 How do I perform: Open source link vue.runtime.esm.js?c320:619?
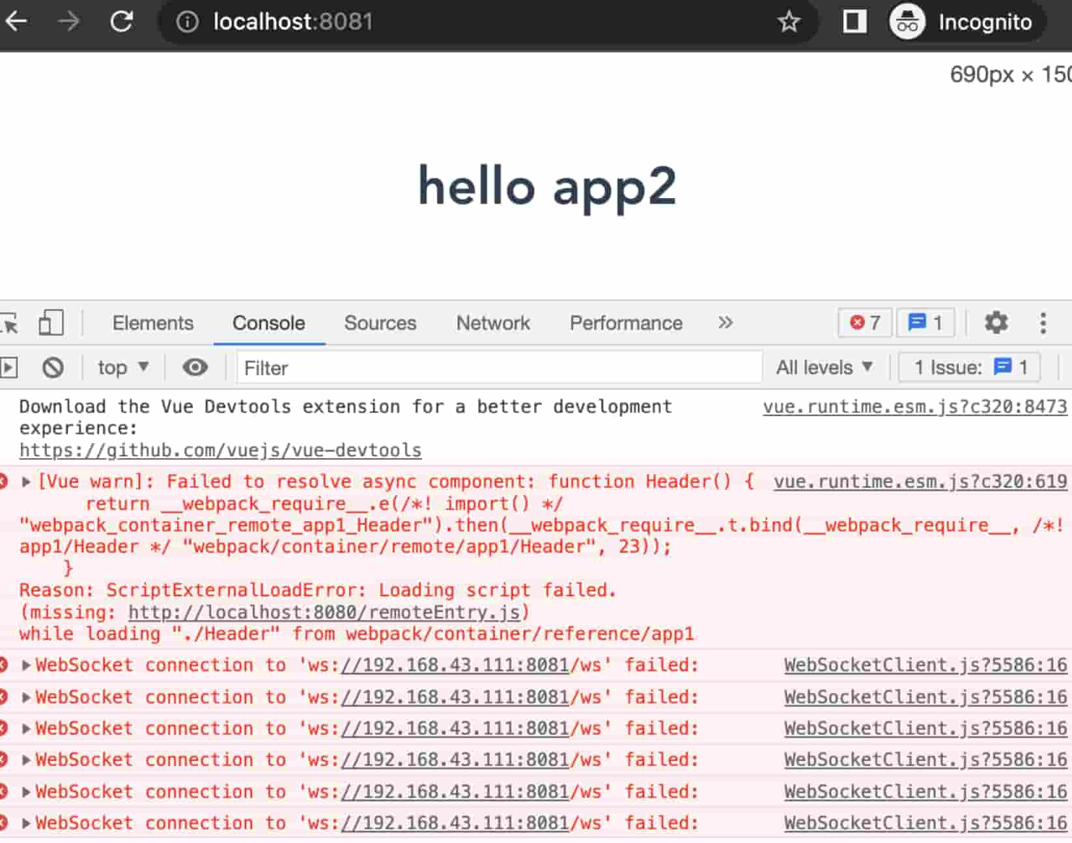coord(920,481)
